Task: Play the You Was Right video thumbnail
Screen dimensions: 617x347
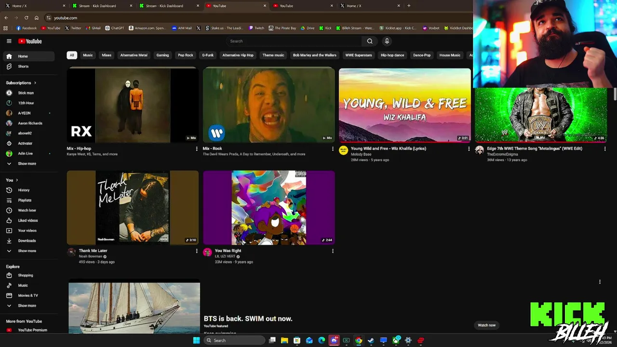Action: [x=268, y=207]
